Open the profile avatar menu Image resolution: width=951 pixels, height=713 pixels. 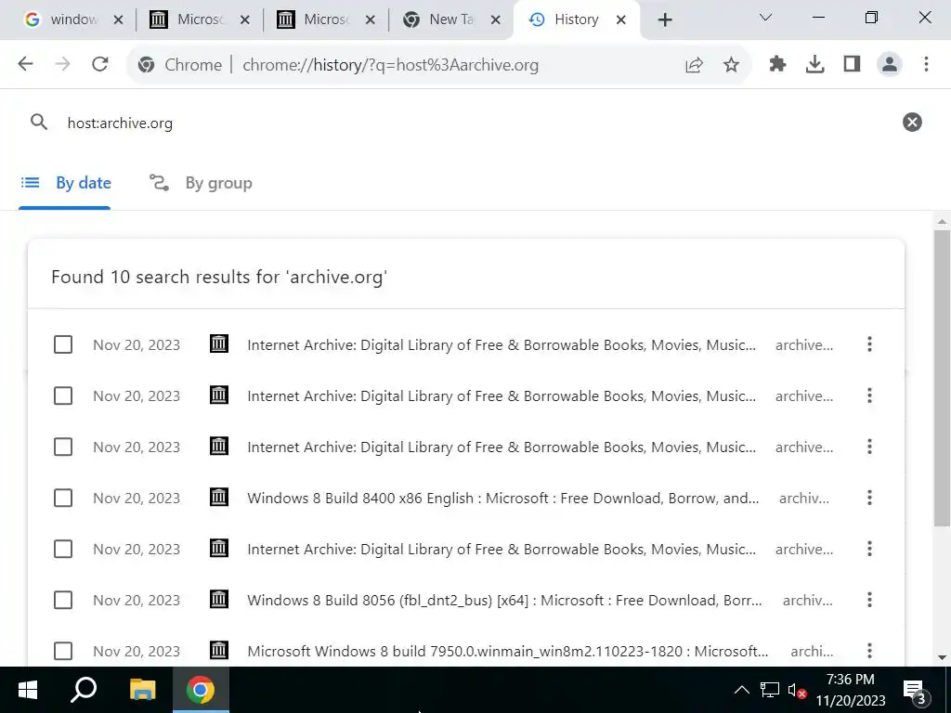pyautogui.click(x=889, y=64)
